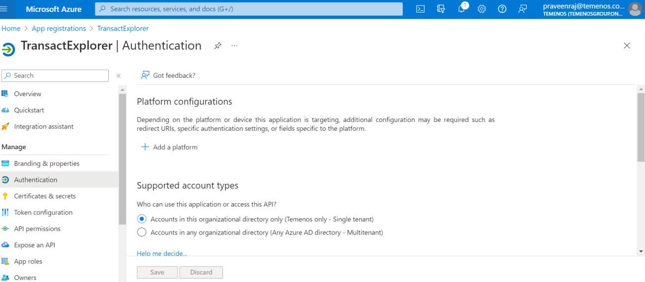Open the portal settings gear icon
645x282 pixels.
481,9
